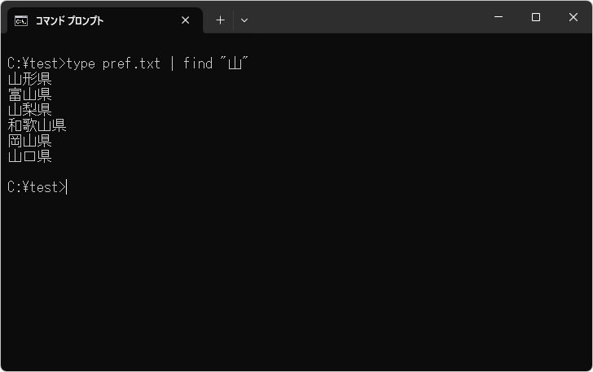This screenshot has width=593, height=372.
Task: Select the コマンド プロンプト tab title
Action: [x=69, y=20]
